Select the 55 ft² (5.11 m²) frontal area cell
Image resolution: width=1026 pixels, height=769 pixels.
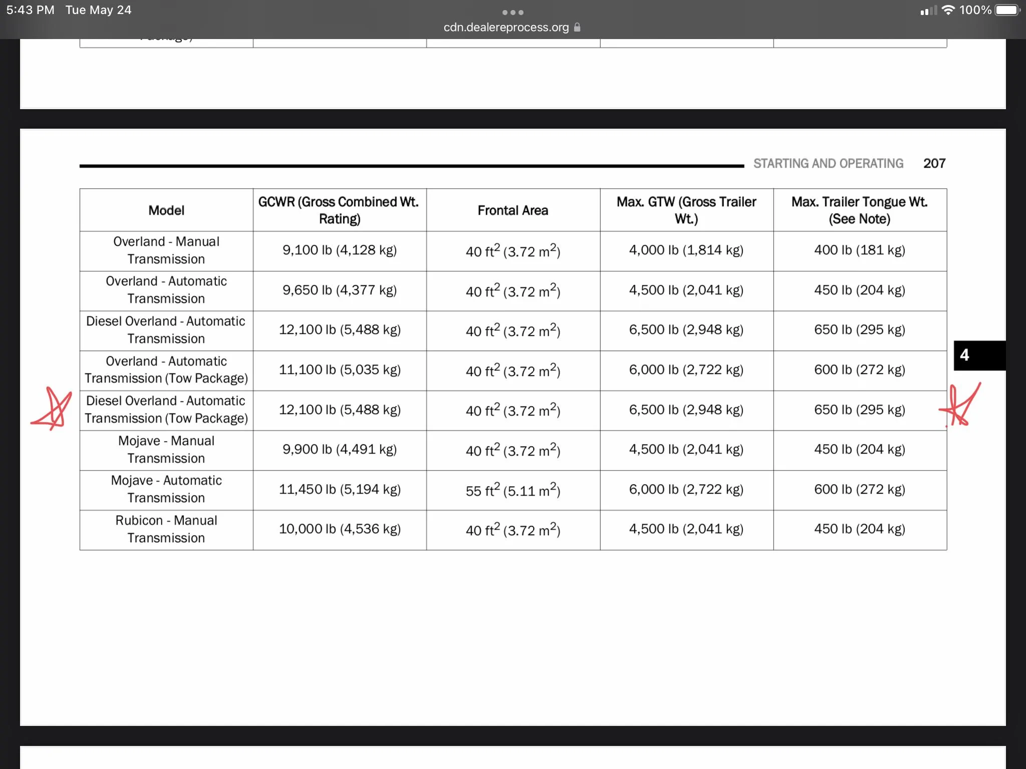513,490
